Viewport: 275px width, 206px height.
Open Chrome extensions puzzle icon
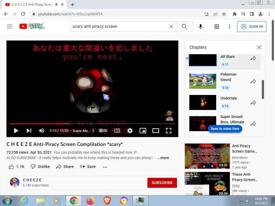pos(234,14)
